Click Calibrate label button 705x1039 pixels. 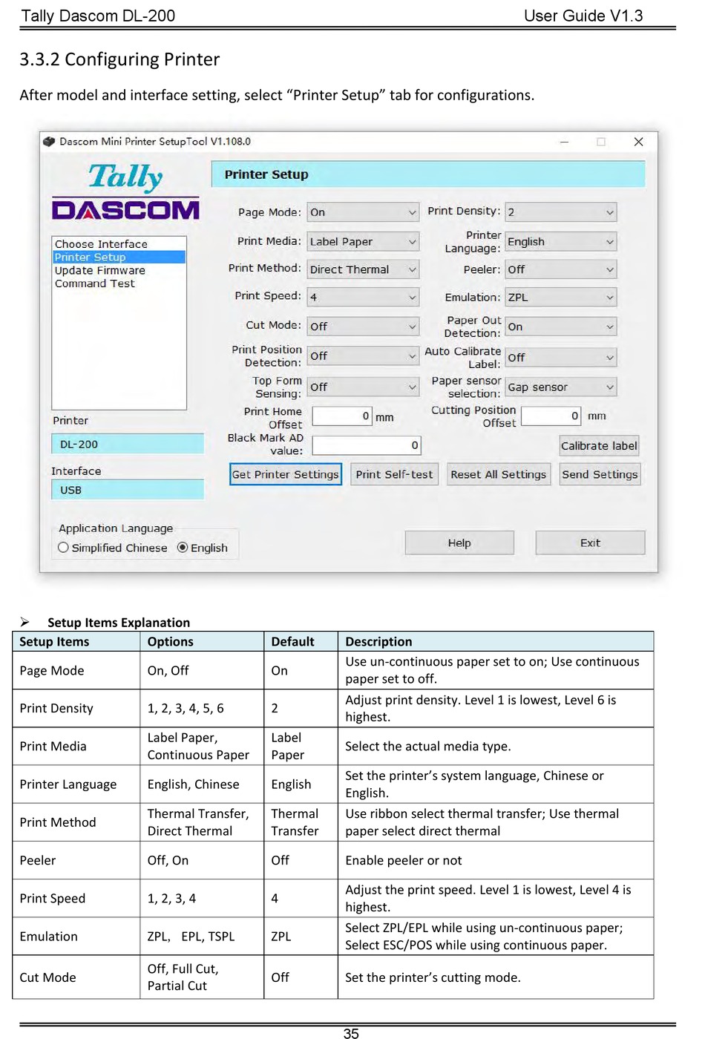tap(599, 446)
